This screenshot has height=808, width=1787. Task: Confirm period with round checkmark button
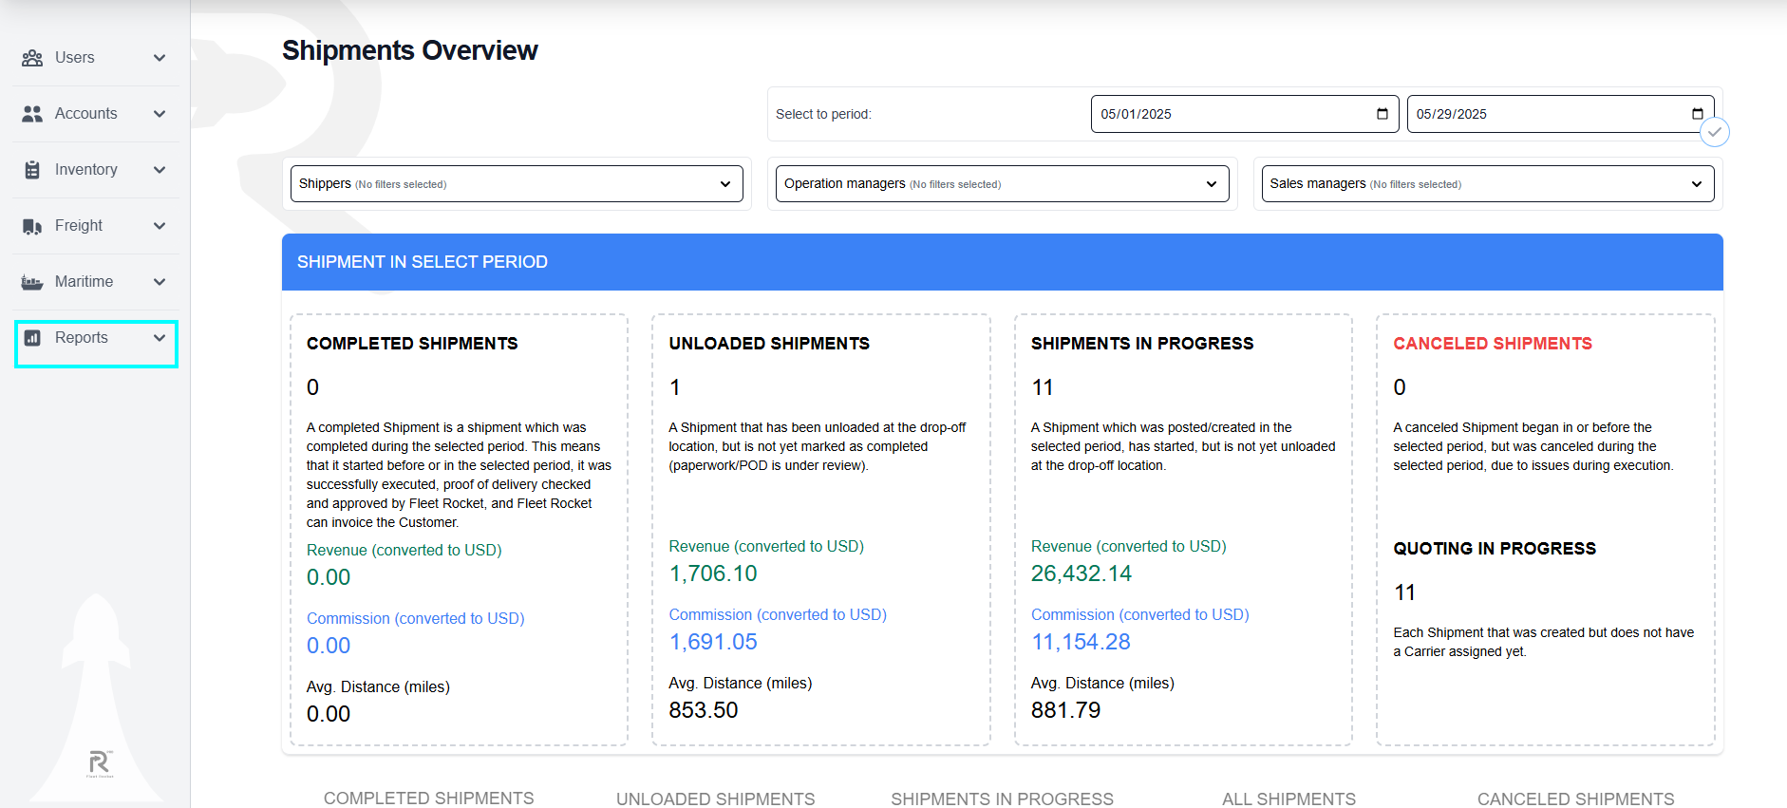[x=1714, y=132]
